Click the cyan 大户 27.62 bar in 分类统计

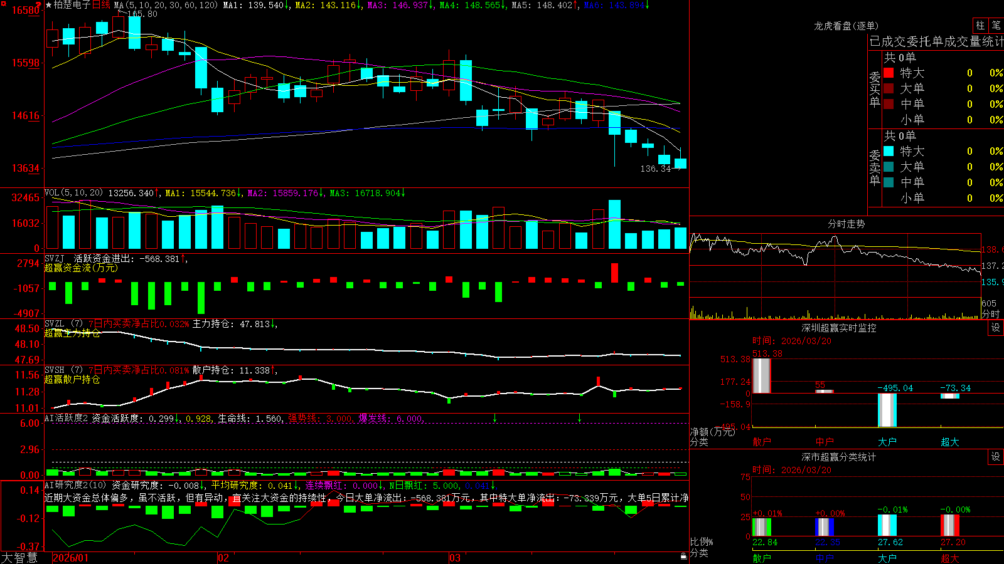point(887,526)
